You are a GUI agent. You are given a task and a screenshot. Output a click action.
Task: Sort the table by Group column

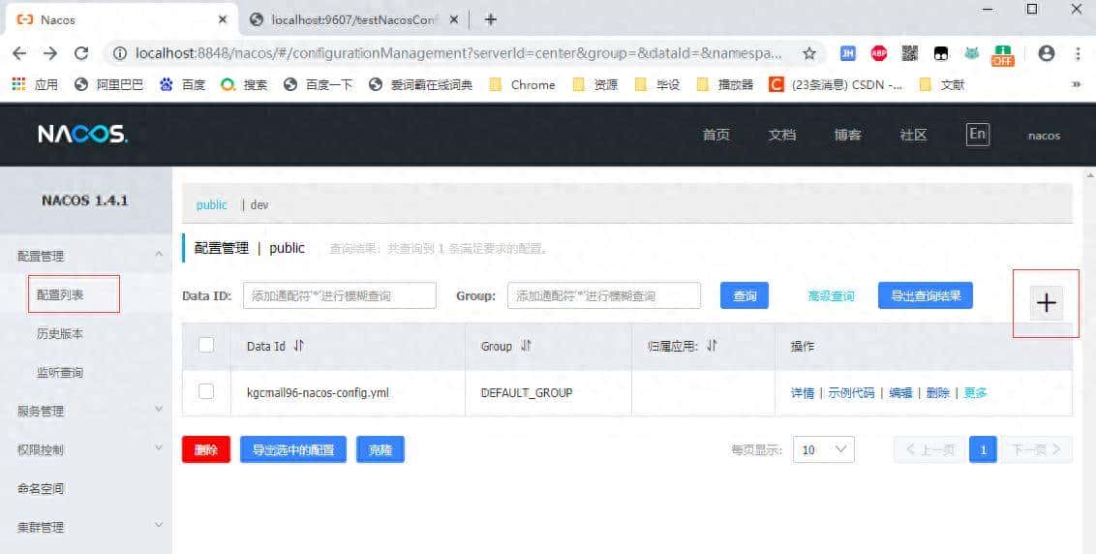click(527, 346)
